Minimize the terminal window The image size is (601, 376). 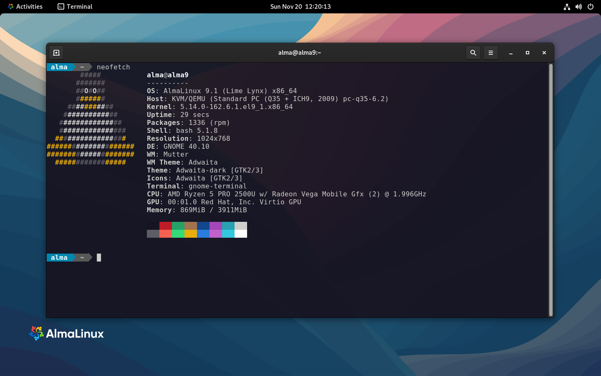coord(510,53)
